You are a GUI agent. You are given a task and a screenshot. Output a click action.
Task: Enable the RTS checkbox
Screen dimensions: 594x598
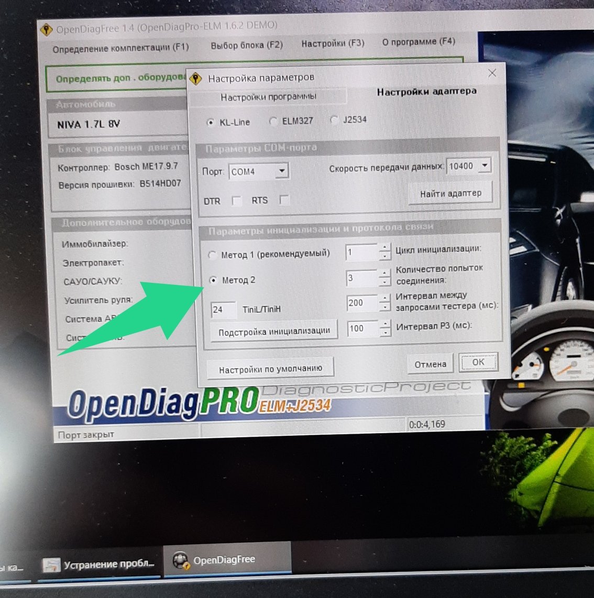tap(284, 200)
